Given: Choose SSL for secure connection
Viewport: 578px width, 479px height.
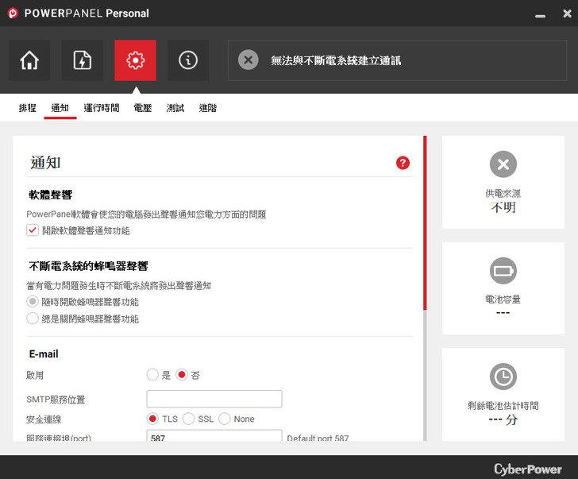Looking at the screenshot, I should (x=189, y=419).
